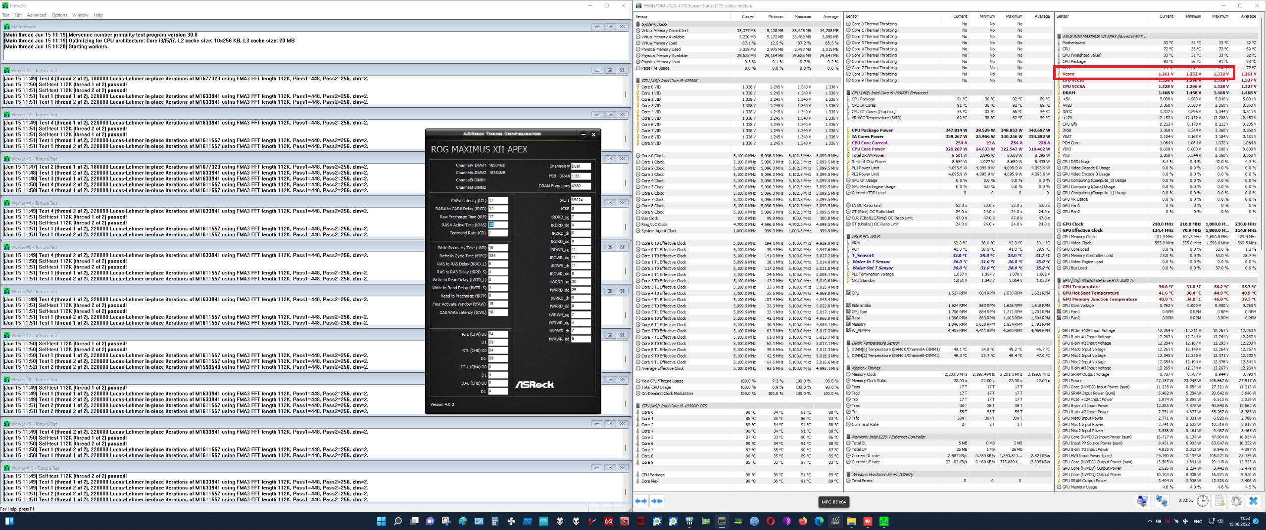1266x530 pixels.
Task: Click RAS# Active Time (tRAS) field
Action: click(x=498, y=225)
